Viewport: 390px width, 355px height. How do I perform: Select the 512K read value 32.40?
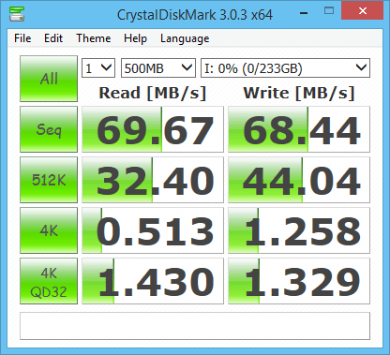pos(153,180)
